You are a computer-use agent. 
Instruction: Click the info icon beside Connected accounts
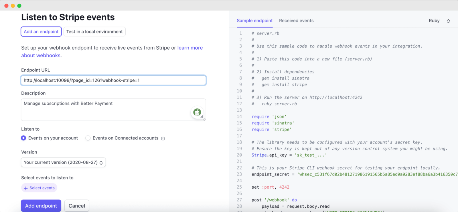click(163, 138)
